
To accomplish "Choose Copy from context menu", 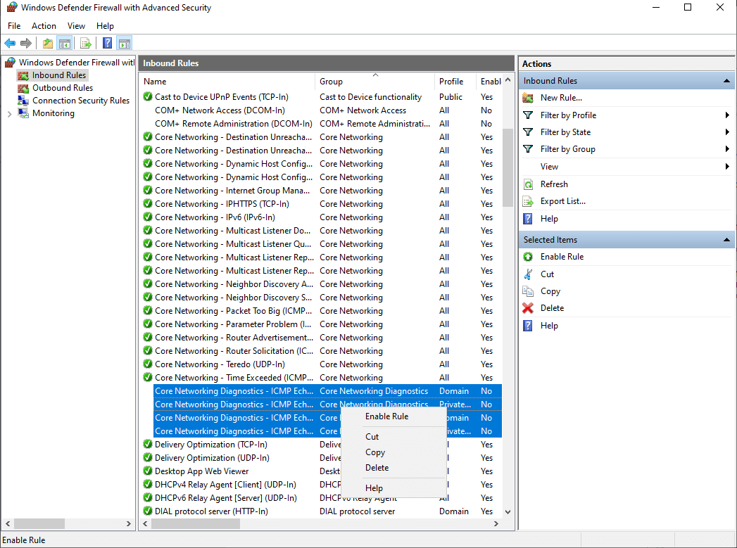I will [393, 452].
